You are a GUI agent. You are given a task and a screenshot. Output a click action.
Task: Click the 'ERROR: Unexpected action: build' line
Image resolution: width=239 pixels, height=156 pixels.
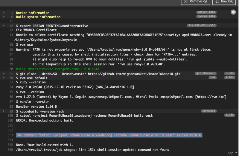[x=45, y=121]
